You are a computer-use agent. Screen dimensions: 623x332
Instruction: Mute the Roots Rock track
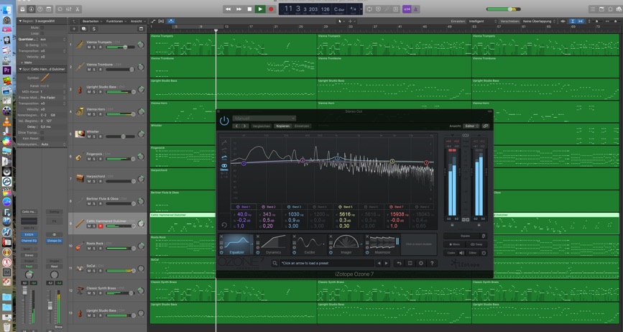pyautogui.click(x=89, y=249)
